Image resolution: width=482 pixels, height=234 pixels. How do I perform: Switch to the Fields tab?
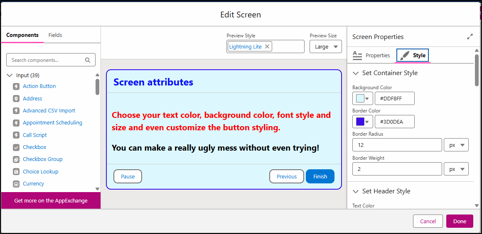[x=55, y=35]
